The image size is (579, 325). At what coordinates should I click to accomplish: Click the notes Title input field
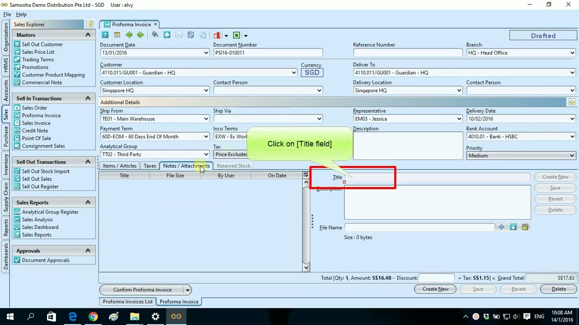pyautogui.click(x=437, y=177)
